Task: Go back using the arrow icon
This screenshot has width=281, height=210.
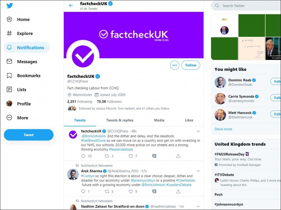Action: [x=71, y=5]
